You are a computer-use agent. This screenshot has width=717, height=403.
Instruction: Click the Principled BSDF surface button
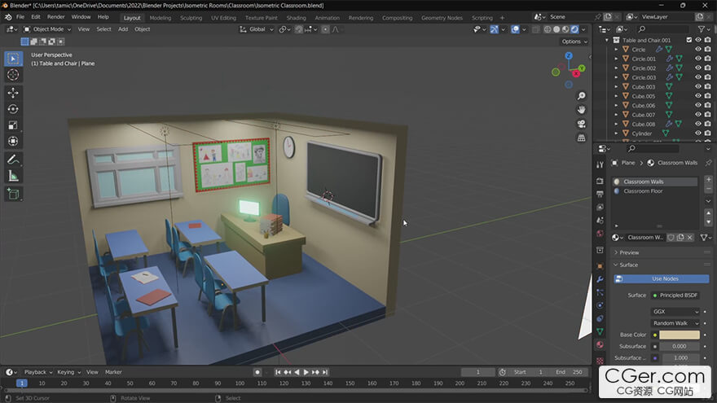point(675,296)
